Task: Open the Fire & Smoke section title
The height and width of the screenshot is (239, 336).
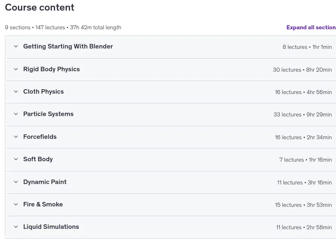Action: click(x=43, y=204)
